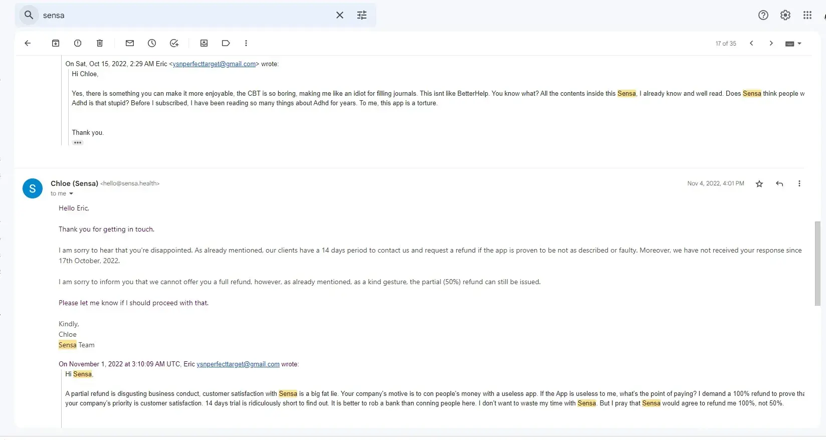Click the back arrow to return to results
This screenshot has width=826, height=440.
click(x=28, y=43)
